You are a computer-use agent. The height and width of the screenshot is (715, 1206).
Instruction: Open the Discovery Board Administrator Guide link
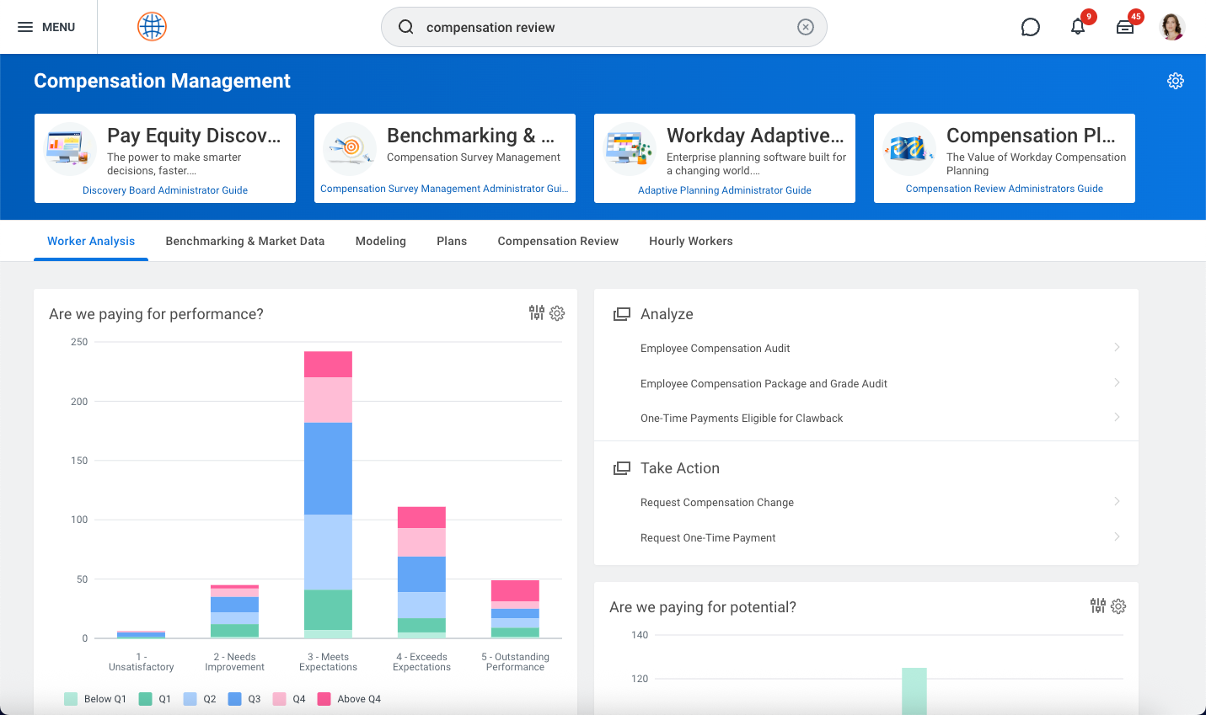(x=164, y=189)
